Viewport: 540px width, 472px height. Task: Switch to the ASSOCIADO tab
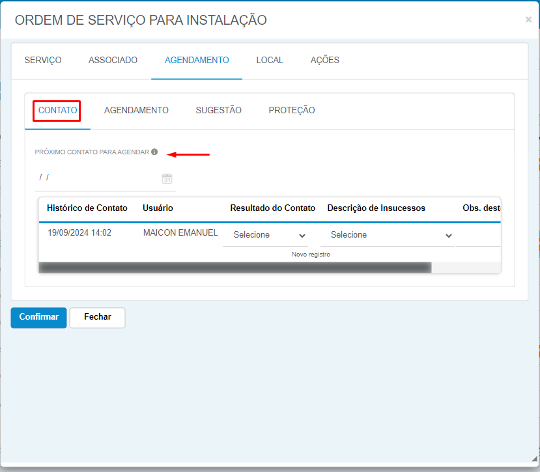pyautogui.click(x=113, y=61)
